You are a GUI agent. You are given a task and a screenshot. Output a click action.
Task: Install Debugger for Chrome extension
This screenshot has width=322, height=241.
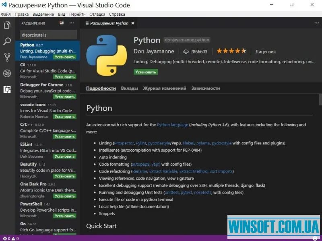tap(64, 97)
